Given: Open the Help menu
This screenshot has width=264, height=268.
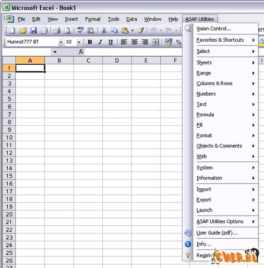Looking at the screenshot, I should click(173, 19).
